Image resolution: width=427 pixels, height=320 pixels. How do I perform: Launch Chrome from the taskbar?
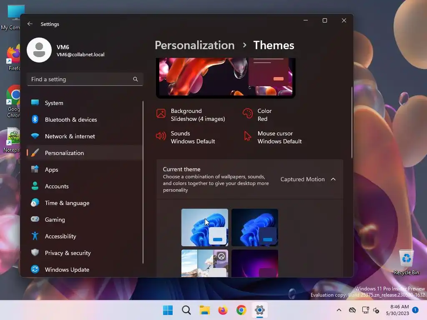click(x=241, y=310)
